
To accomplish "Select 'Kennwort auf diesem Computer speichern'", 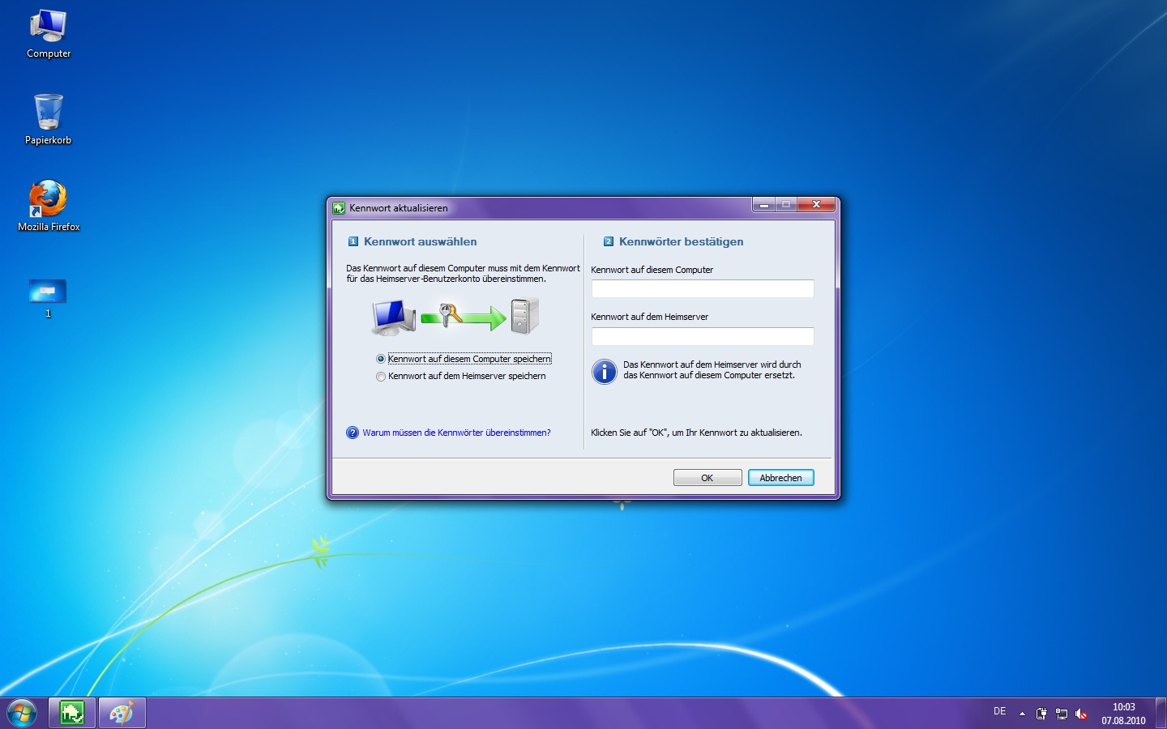I will tap(381, 359).
